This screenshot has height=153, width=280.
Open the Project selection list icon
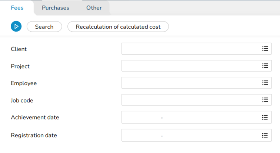[265, 66]
